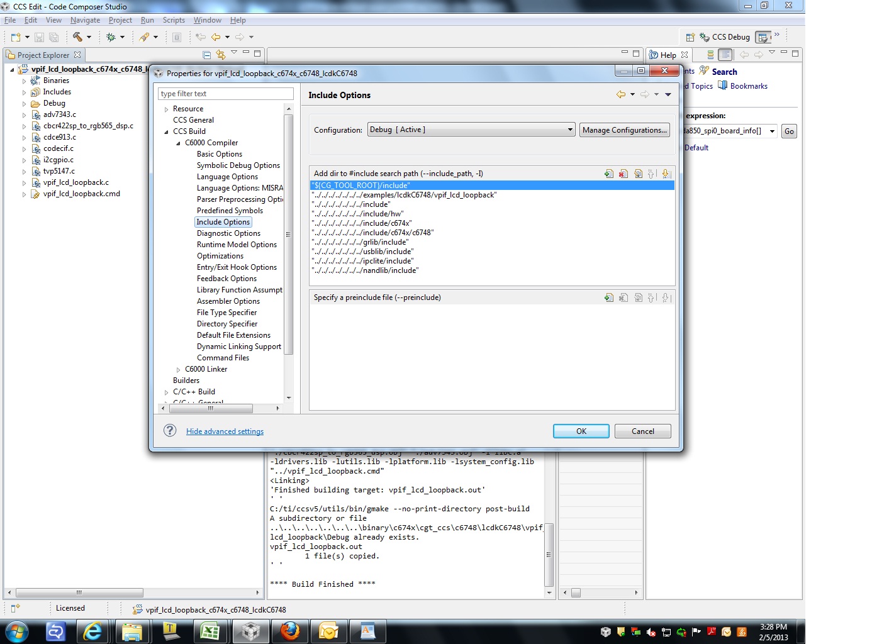
Task: Click the Bookmarks link in Help
Action: click(749, 86)
